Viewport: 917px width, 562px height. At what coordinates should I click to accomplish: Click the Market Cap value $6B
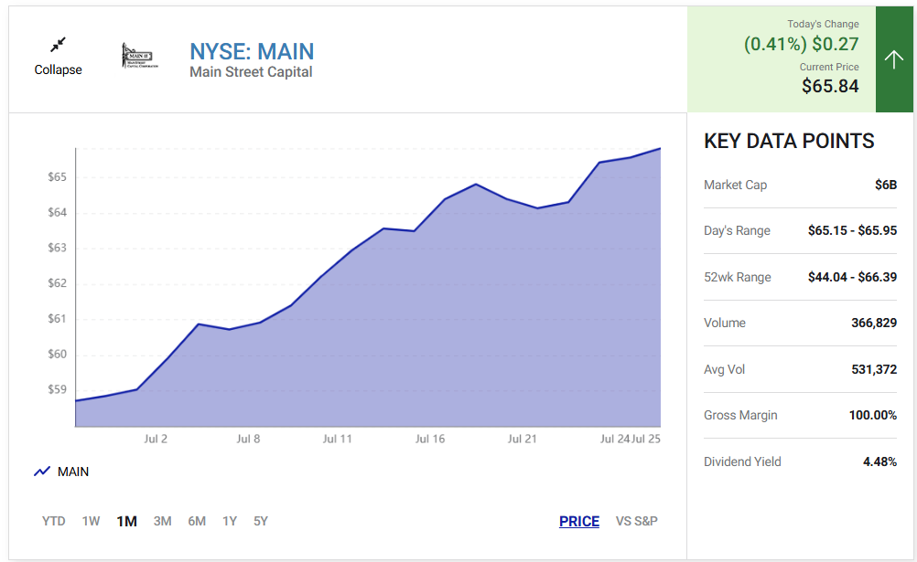point(885,185)
